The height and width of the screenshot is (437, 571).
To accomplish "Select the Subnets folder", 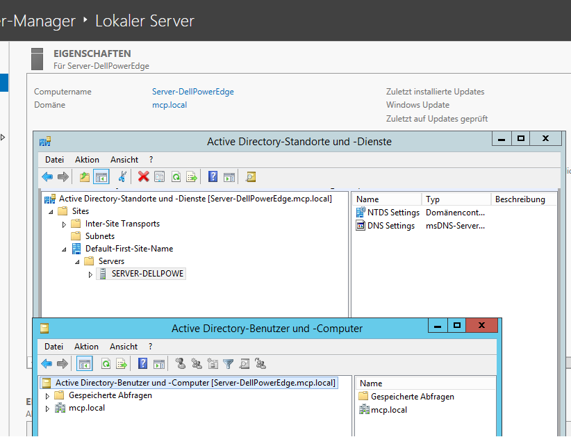I will [93, 236].
